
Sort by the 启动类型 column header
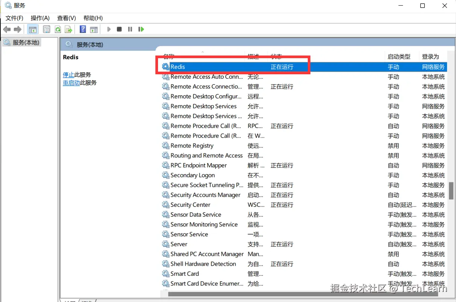click(x=399, y=57)
